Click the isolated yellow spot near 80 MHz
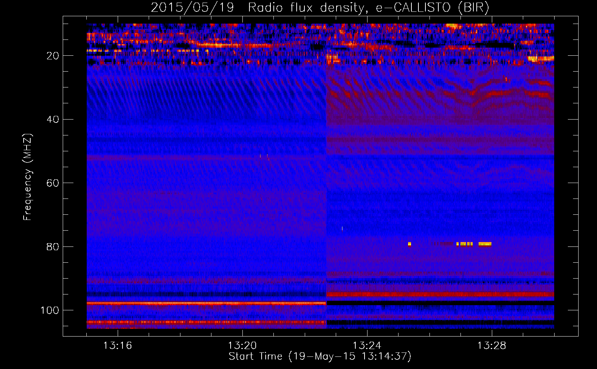Screen dimensions: 597x369 pyautogui.click(x=410, y=244)
